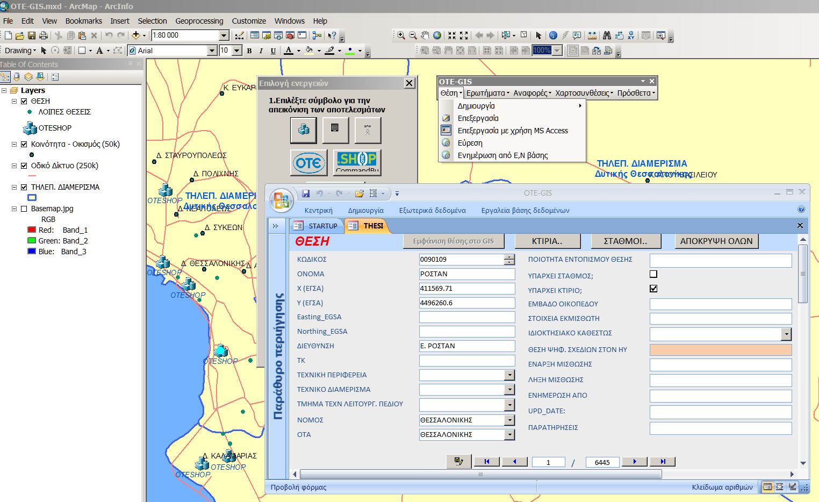
Task: Open the ΙΔΙΟΚΤΗΣΙΑΚΟ ΚΑΘΕΣΤΩΣ dropdown arrow
Action: [x=786, y=334]
